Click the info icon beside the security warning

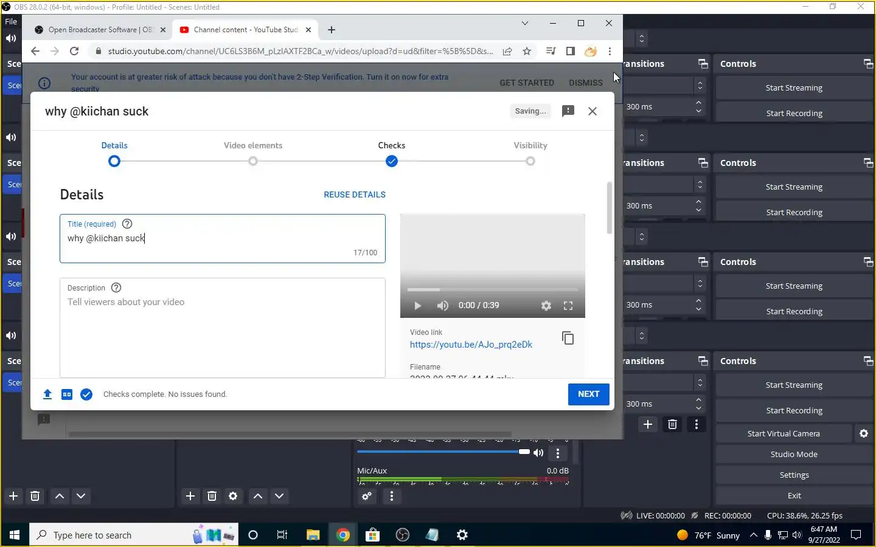[44, 83]
